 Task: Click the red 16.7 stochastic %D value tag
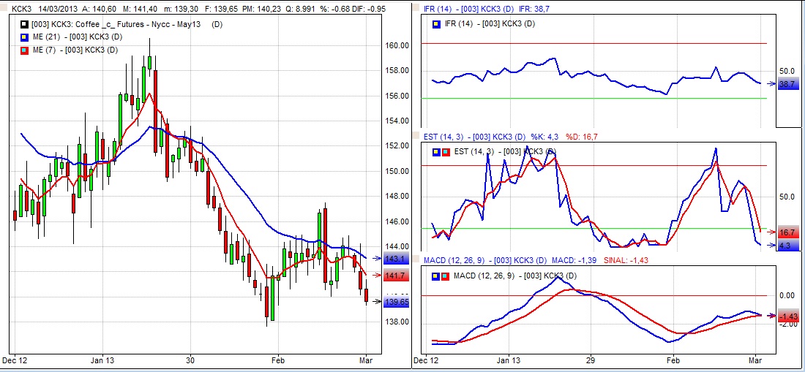click(787, 232)
